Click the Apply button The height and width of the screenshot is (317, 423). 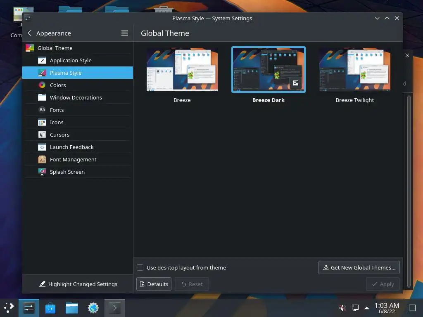click(383, 284)
